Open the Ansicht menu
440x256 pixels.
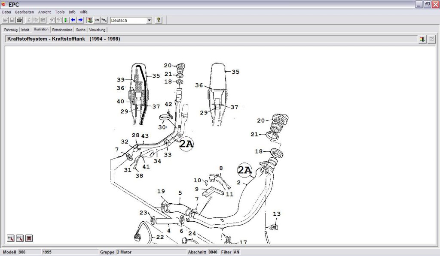pos(44,12)
